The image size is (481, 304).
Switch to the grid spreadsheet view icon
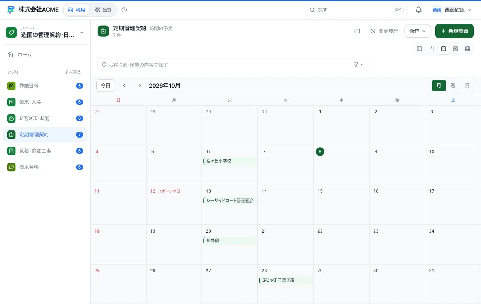coord(467,48)
